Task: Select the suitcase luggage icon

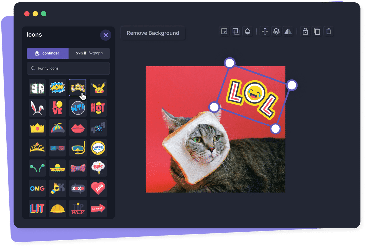Action: (37, 88)
